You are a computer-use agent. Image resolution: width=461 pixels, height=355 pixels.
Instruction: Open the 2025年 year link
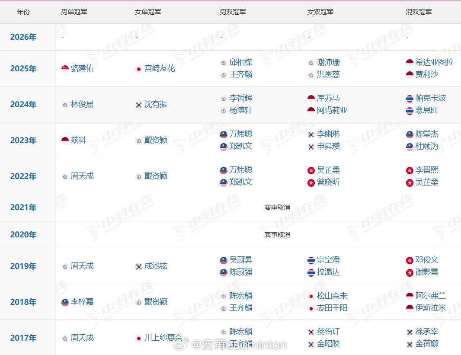[x=23, y=68]
